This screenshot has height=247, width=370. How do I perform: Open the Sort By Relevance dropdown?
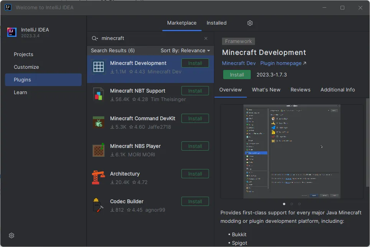point(185,51)
